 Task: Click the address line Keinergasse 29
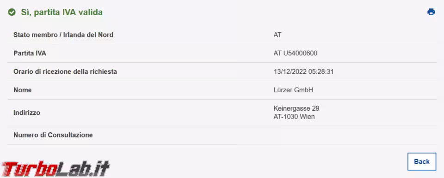click(x=296, y=108)
